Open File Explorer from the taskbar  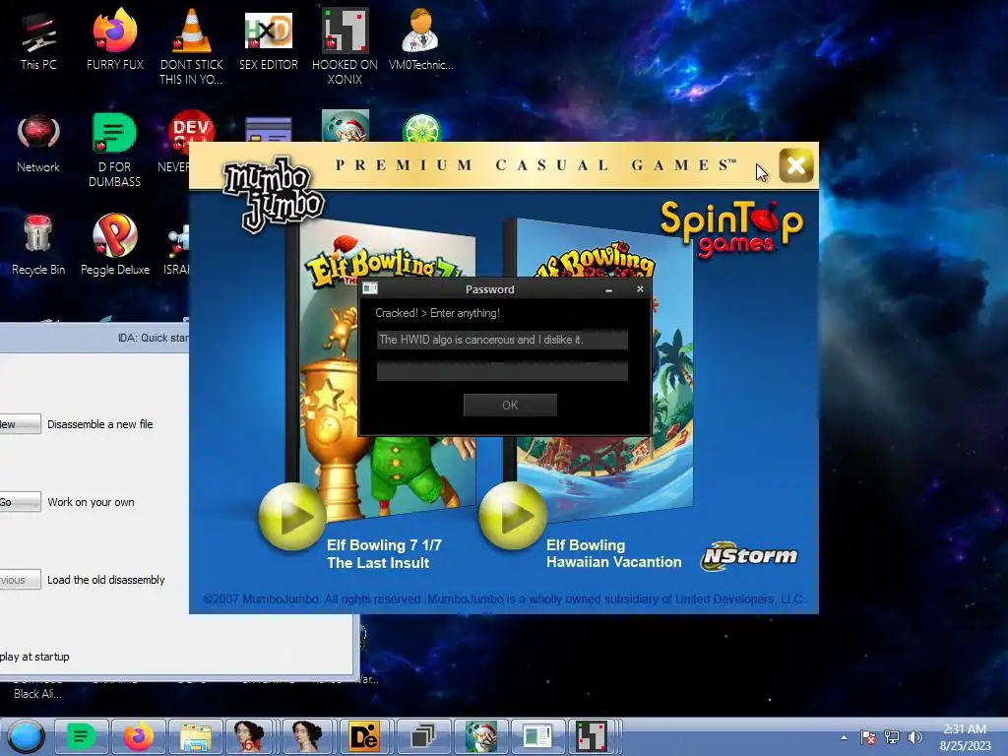pyautogui.click(x=196, y=736)
